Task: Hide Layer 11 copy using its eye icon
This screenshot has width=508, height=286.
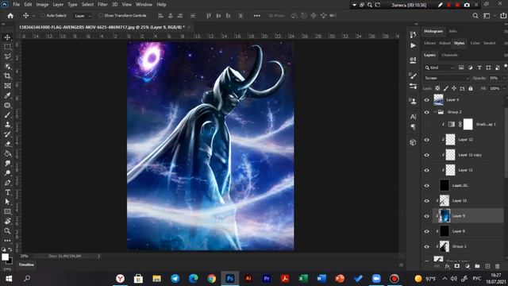Action: tap(427, 155)
